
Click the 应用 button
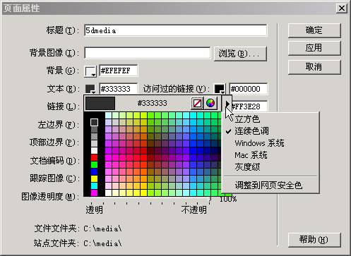[x=314, y=48]
